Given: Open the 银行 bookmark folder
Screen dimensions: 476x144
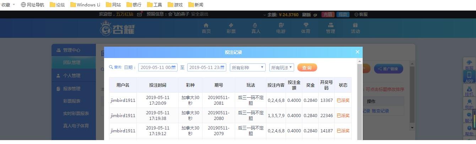Looking at the screenshot, I should (134, 5).
